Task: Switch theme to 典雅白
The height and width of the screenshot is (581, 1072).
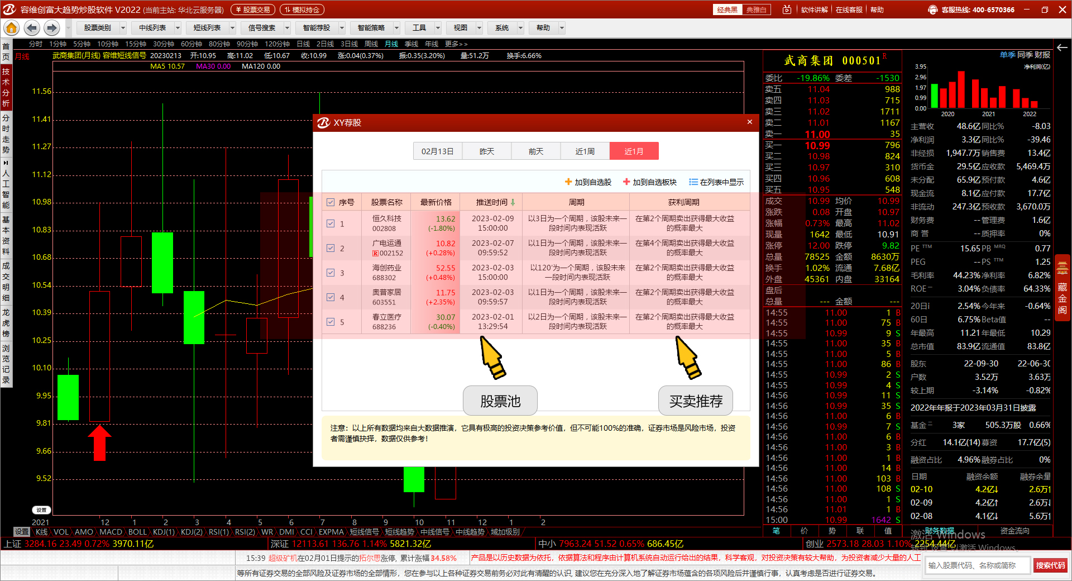Action: 756,9
